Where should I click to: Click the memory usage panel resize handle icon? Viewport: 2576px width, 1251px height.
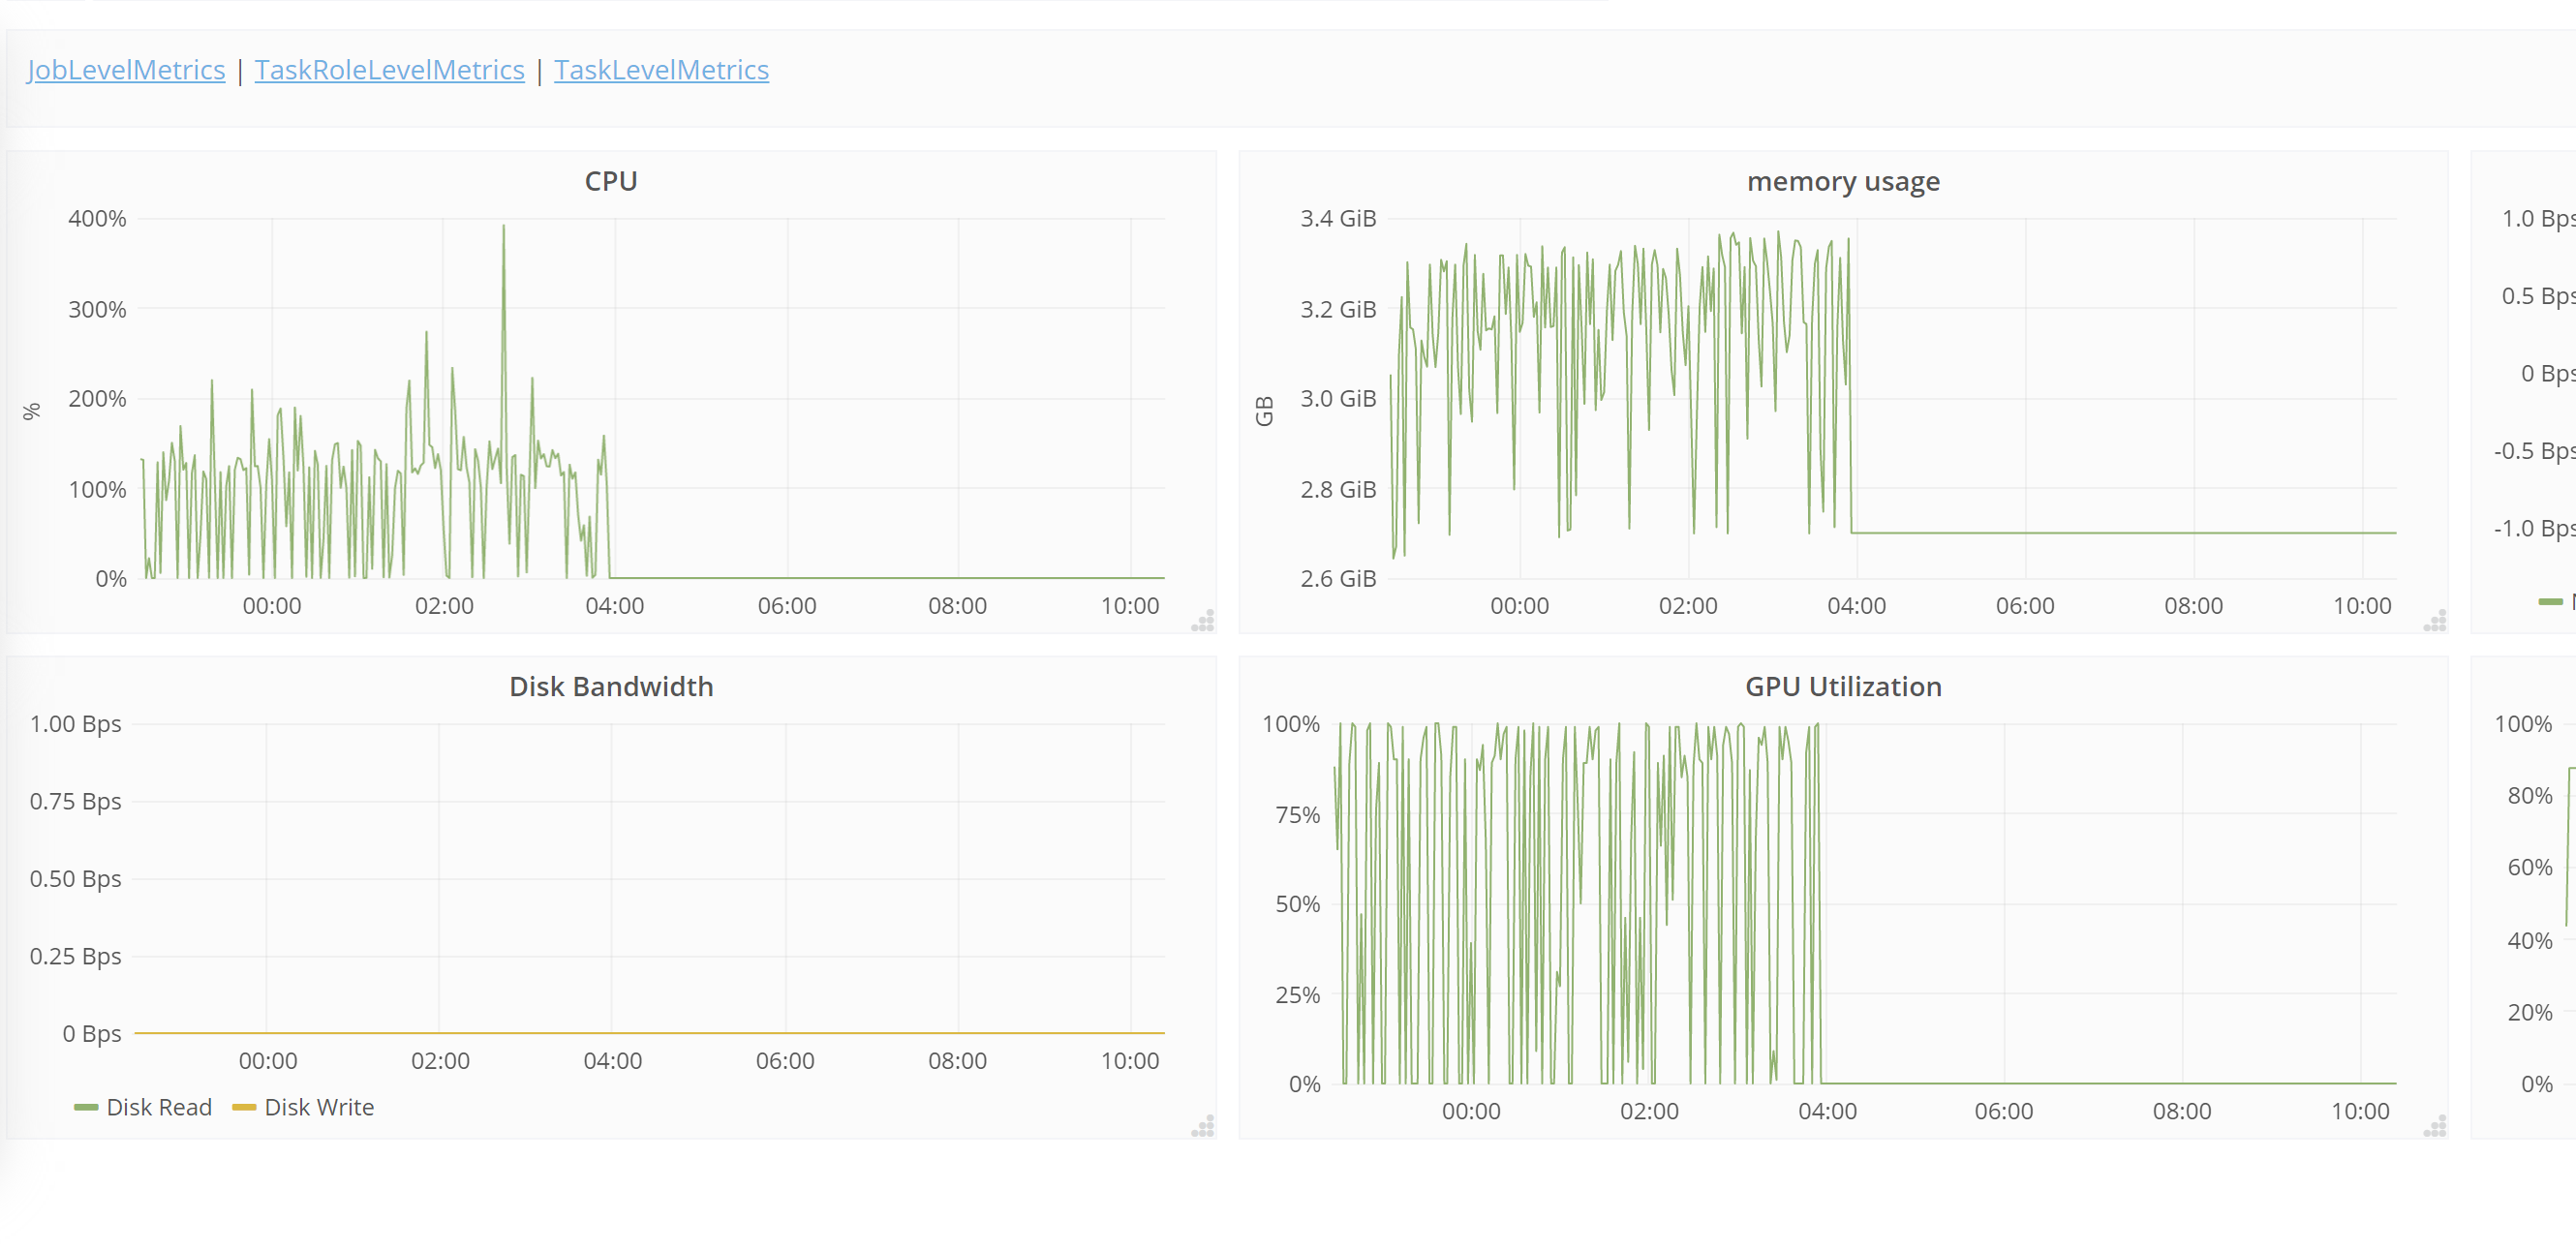2434,620
